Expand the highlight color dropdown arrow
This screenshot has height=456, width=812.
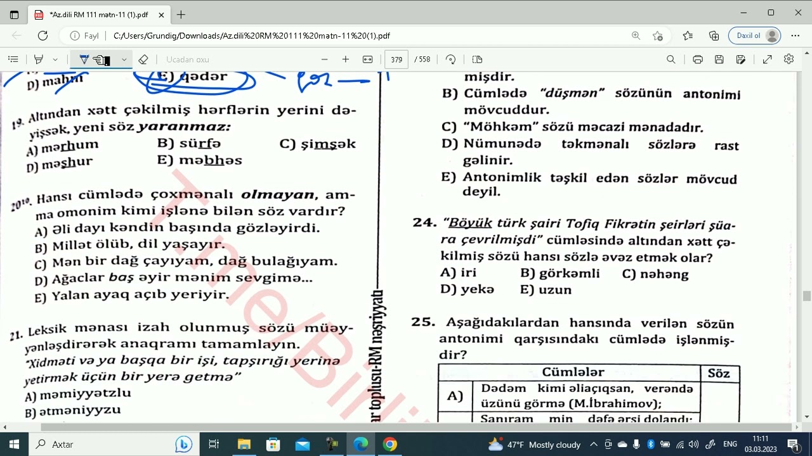[x=55, y=60]
